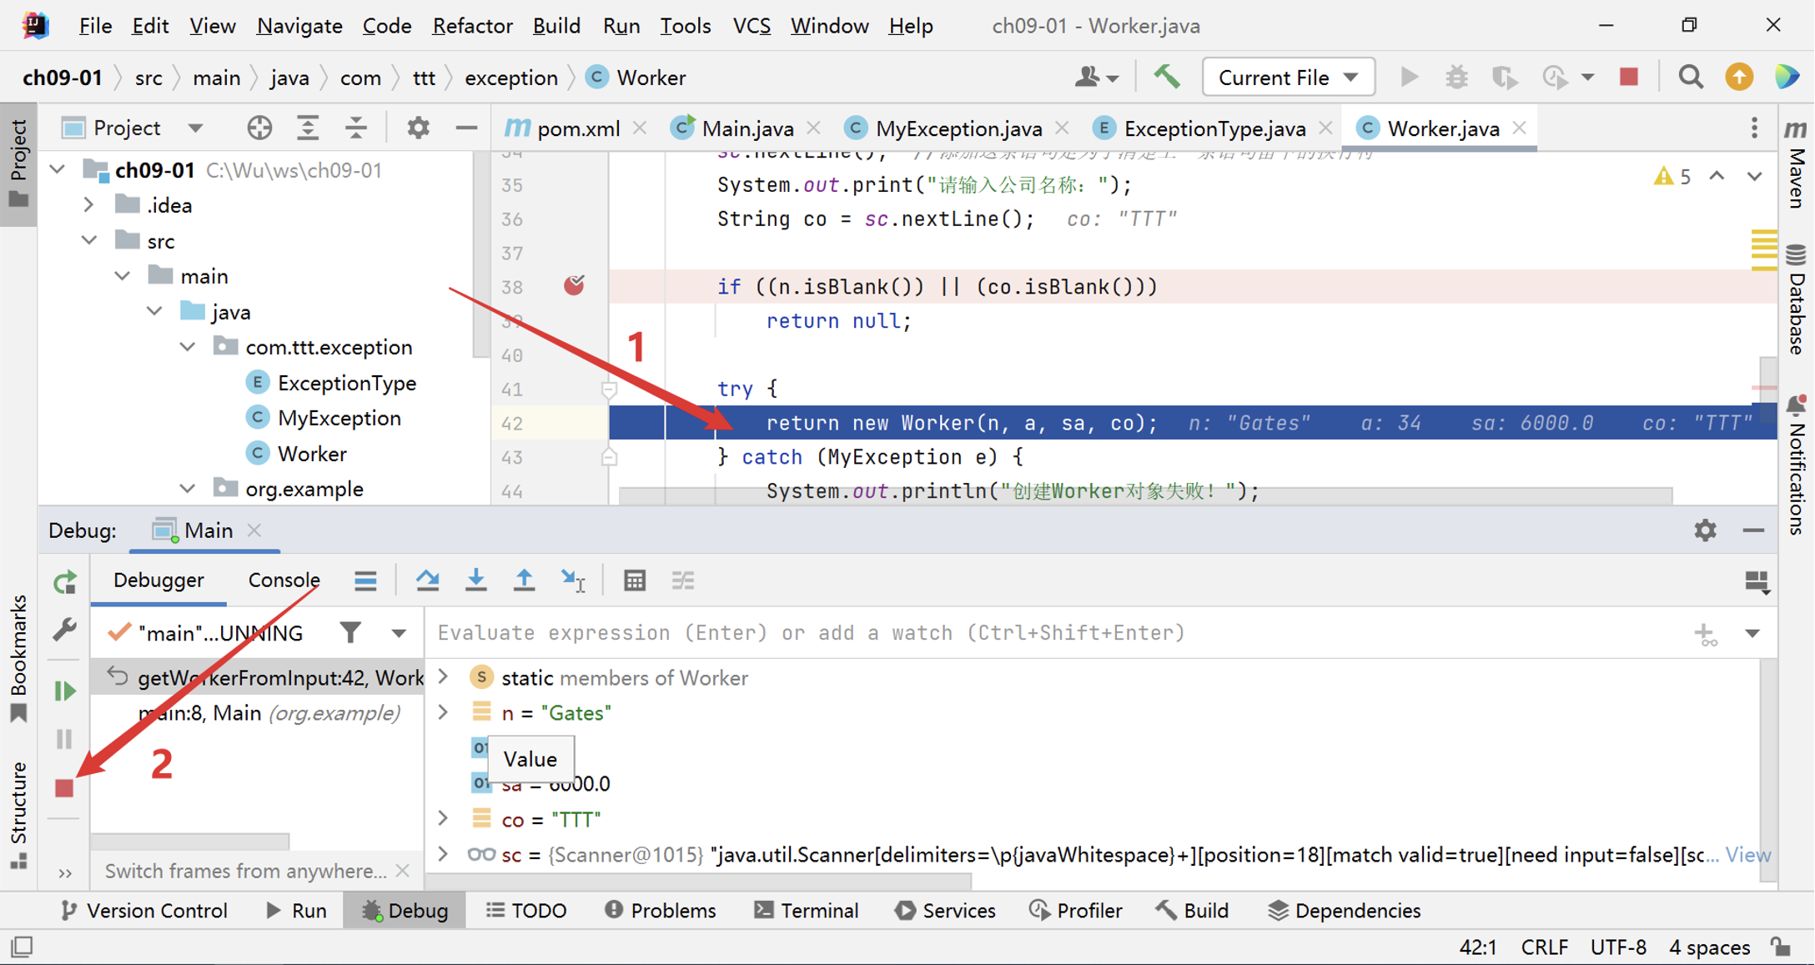Toggle tool window bars icon in status bar
This screenshot has width=1815, height=965.
22,947
